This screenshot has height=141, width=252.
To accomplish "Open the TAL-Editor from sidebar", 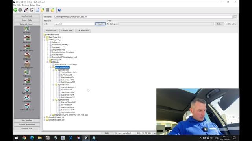I will 27,39.
